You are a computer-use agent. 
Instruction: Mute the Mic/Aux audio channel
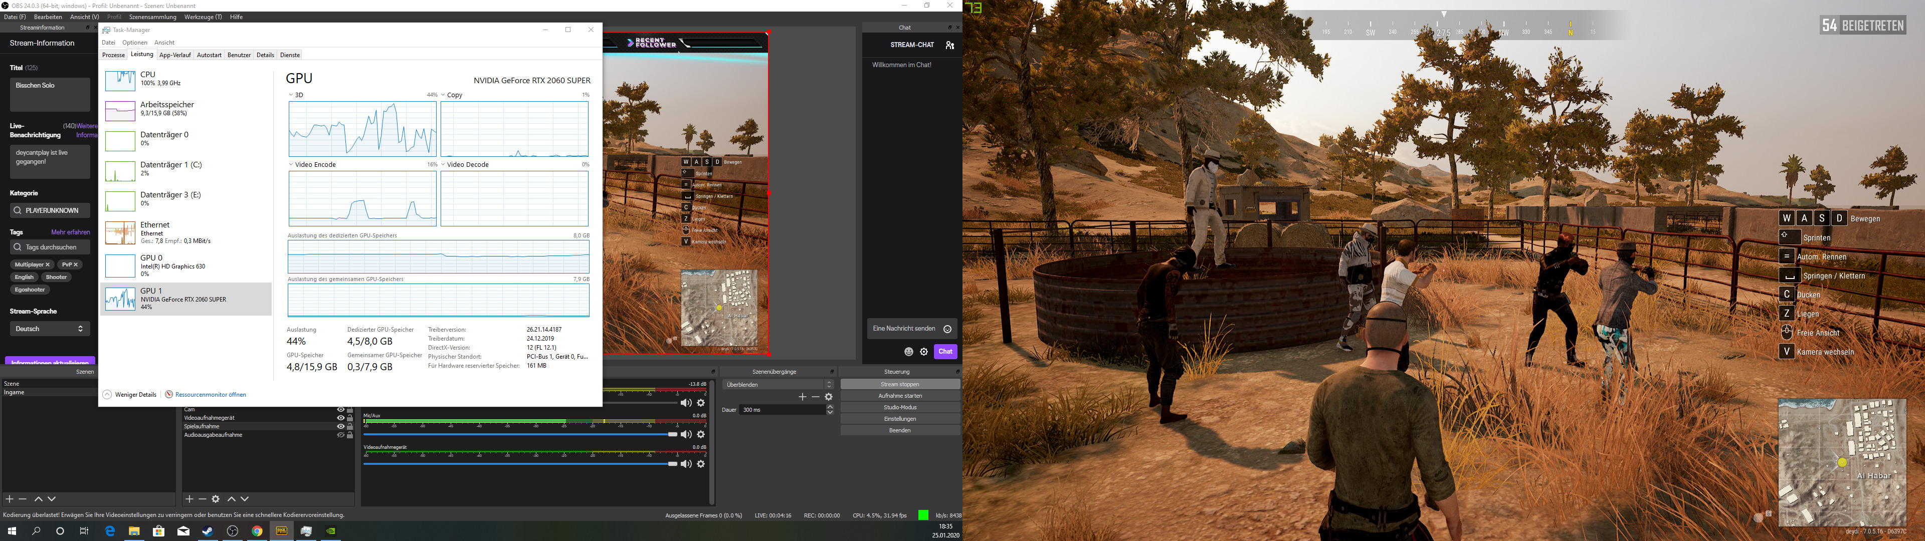(685, 434)
